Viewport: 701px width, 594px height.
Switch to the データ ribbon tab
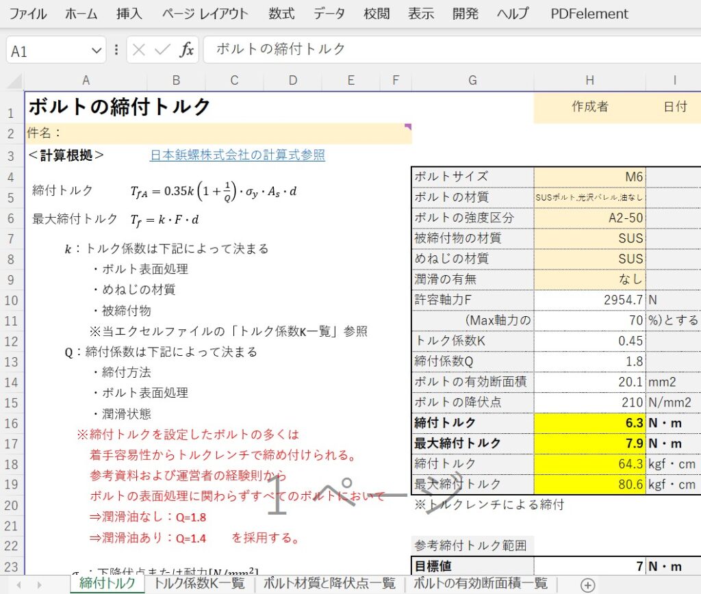click(x=329, y=13)
